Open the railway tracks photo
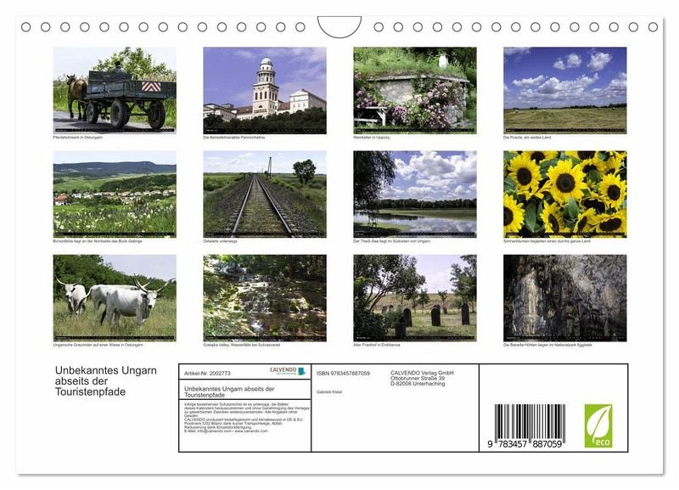The height and width of the screenshot is (490, 679). 265,194
